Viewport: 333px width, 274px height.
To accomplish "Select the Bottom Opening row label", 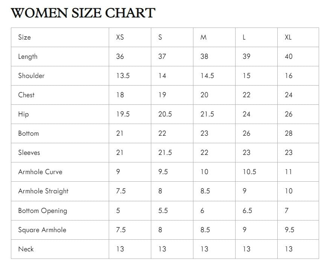I will [x=43, y=211].
